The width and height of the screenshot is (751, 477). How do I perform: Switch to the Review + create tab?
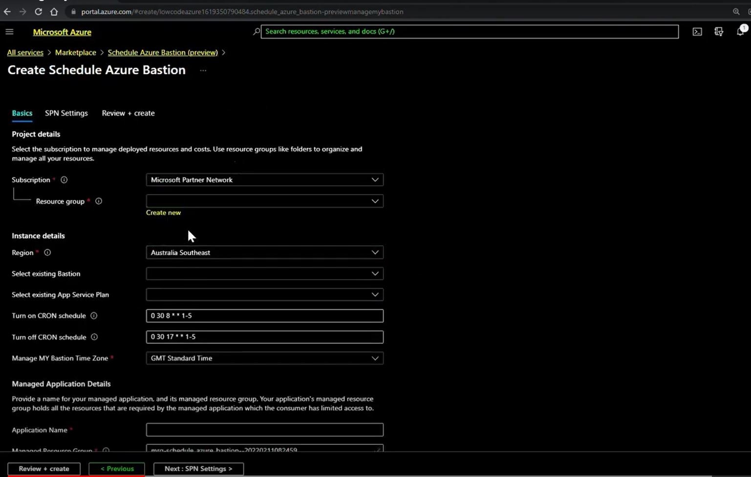coord(128,113)
